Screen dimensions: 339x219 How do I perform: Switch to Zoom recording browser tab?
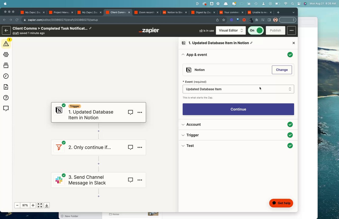[146, 12]
